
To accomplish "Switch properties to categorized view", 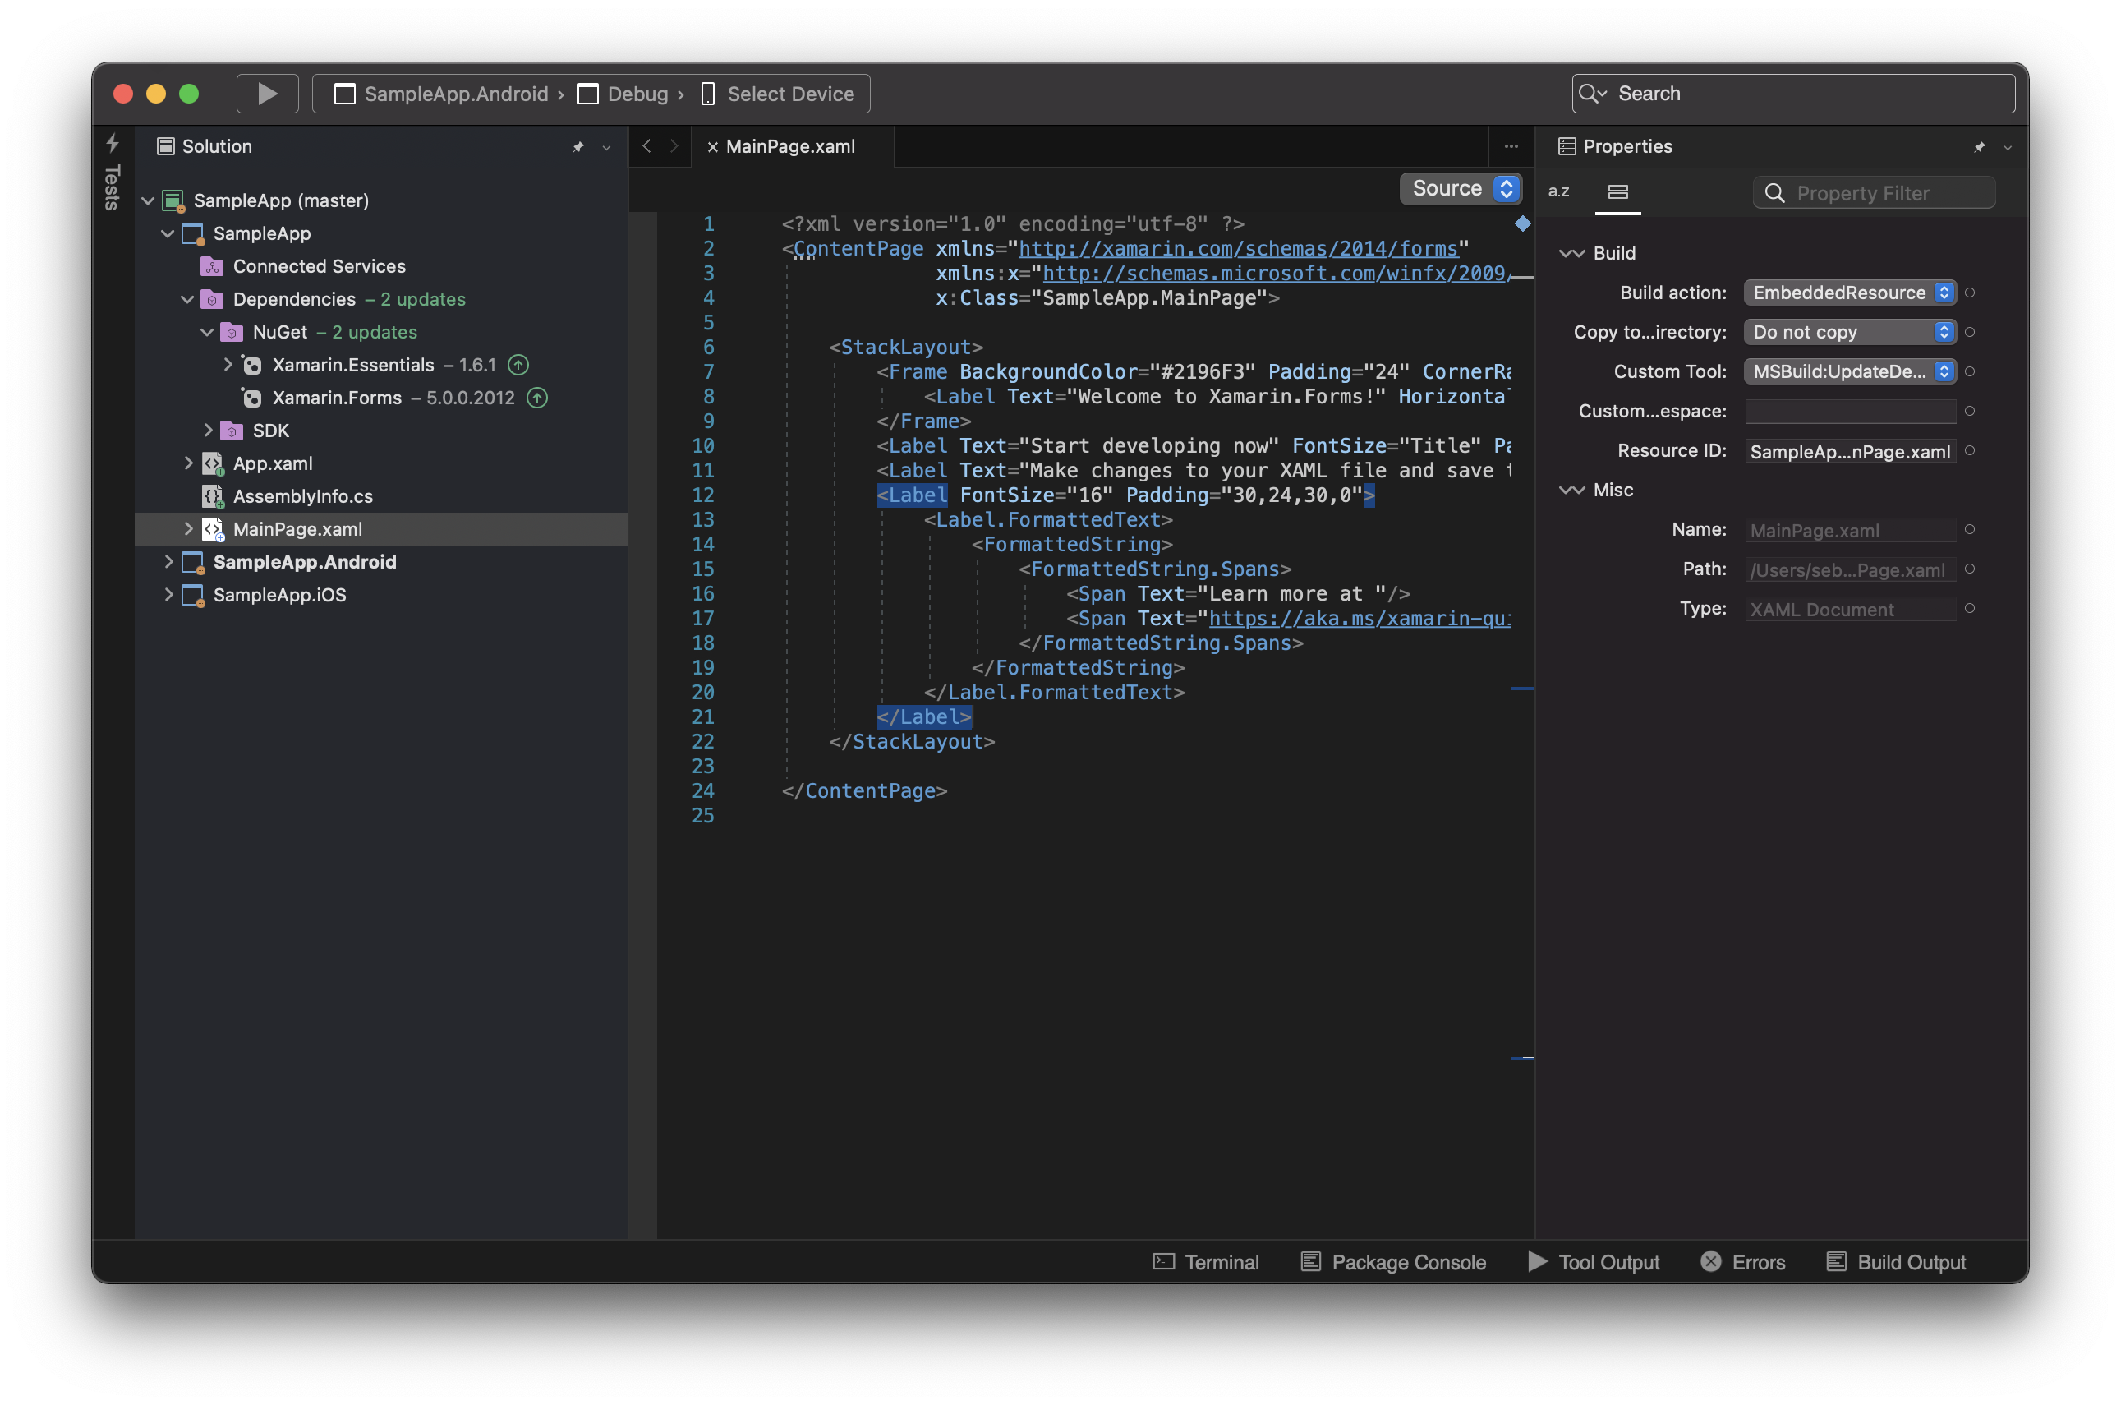I will click(x=1617, y=191).
